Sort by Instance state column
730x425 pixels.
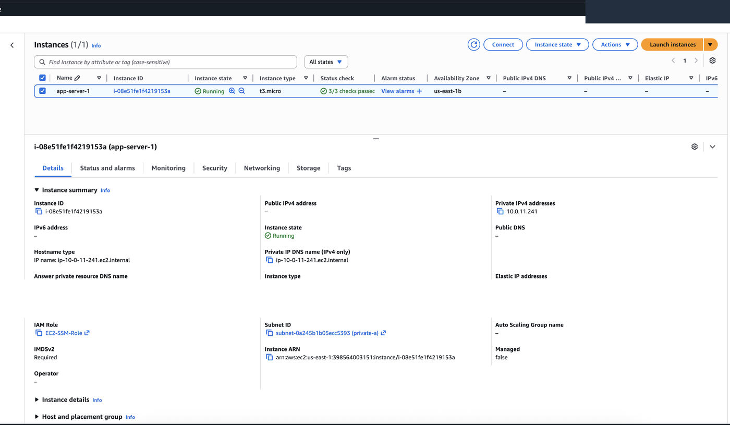click(245, 78)
